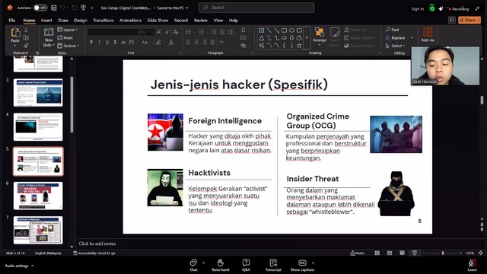The height and width of the screenshot is (274, 487).
Task: Open the Select dropdown
Action: [396, 46]
